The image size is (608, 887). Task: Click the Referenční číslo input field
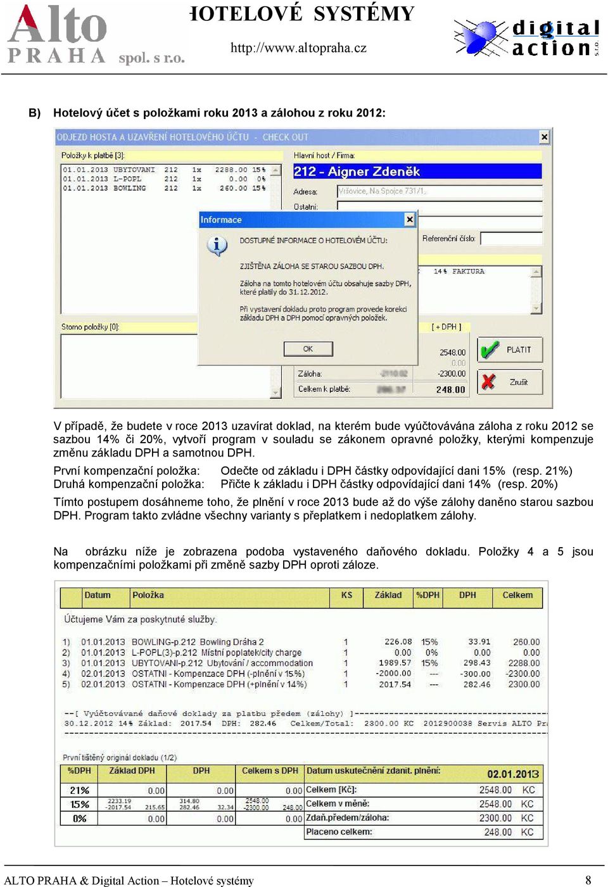click(511, 239)
